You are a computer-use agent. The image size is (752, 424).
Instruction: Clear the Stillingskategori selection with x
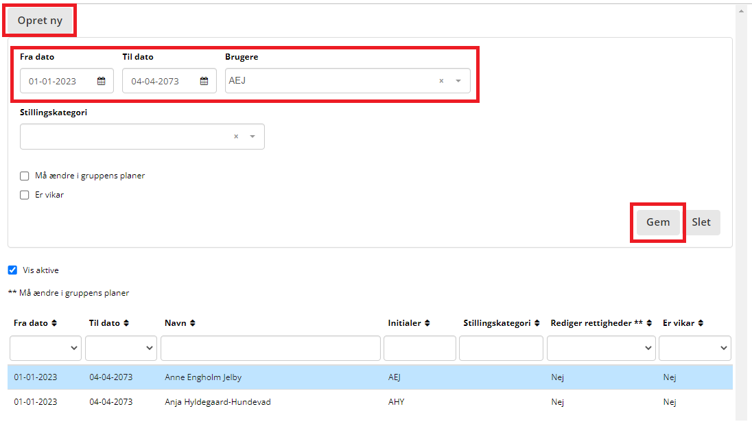click(x=236, y=137)
